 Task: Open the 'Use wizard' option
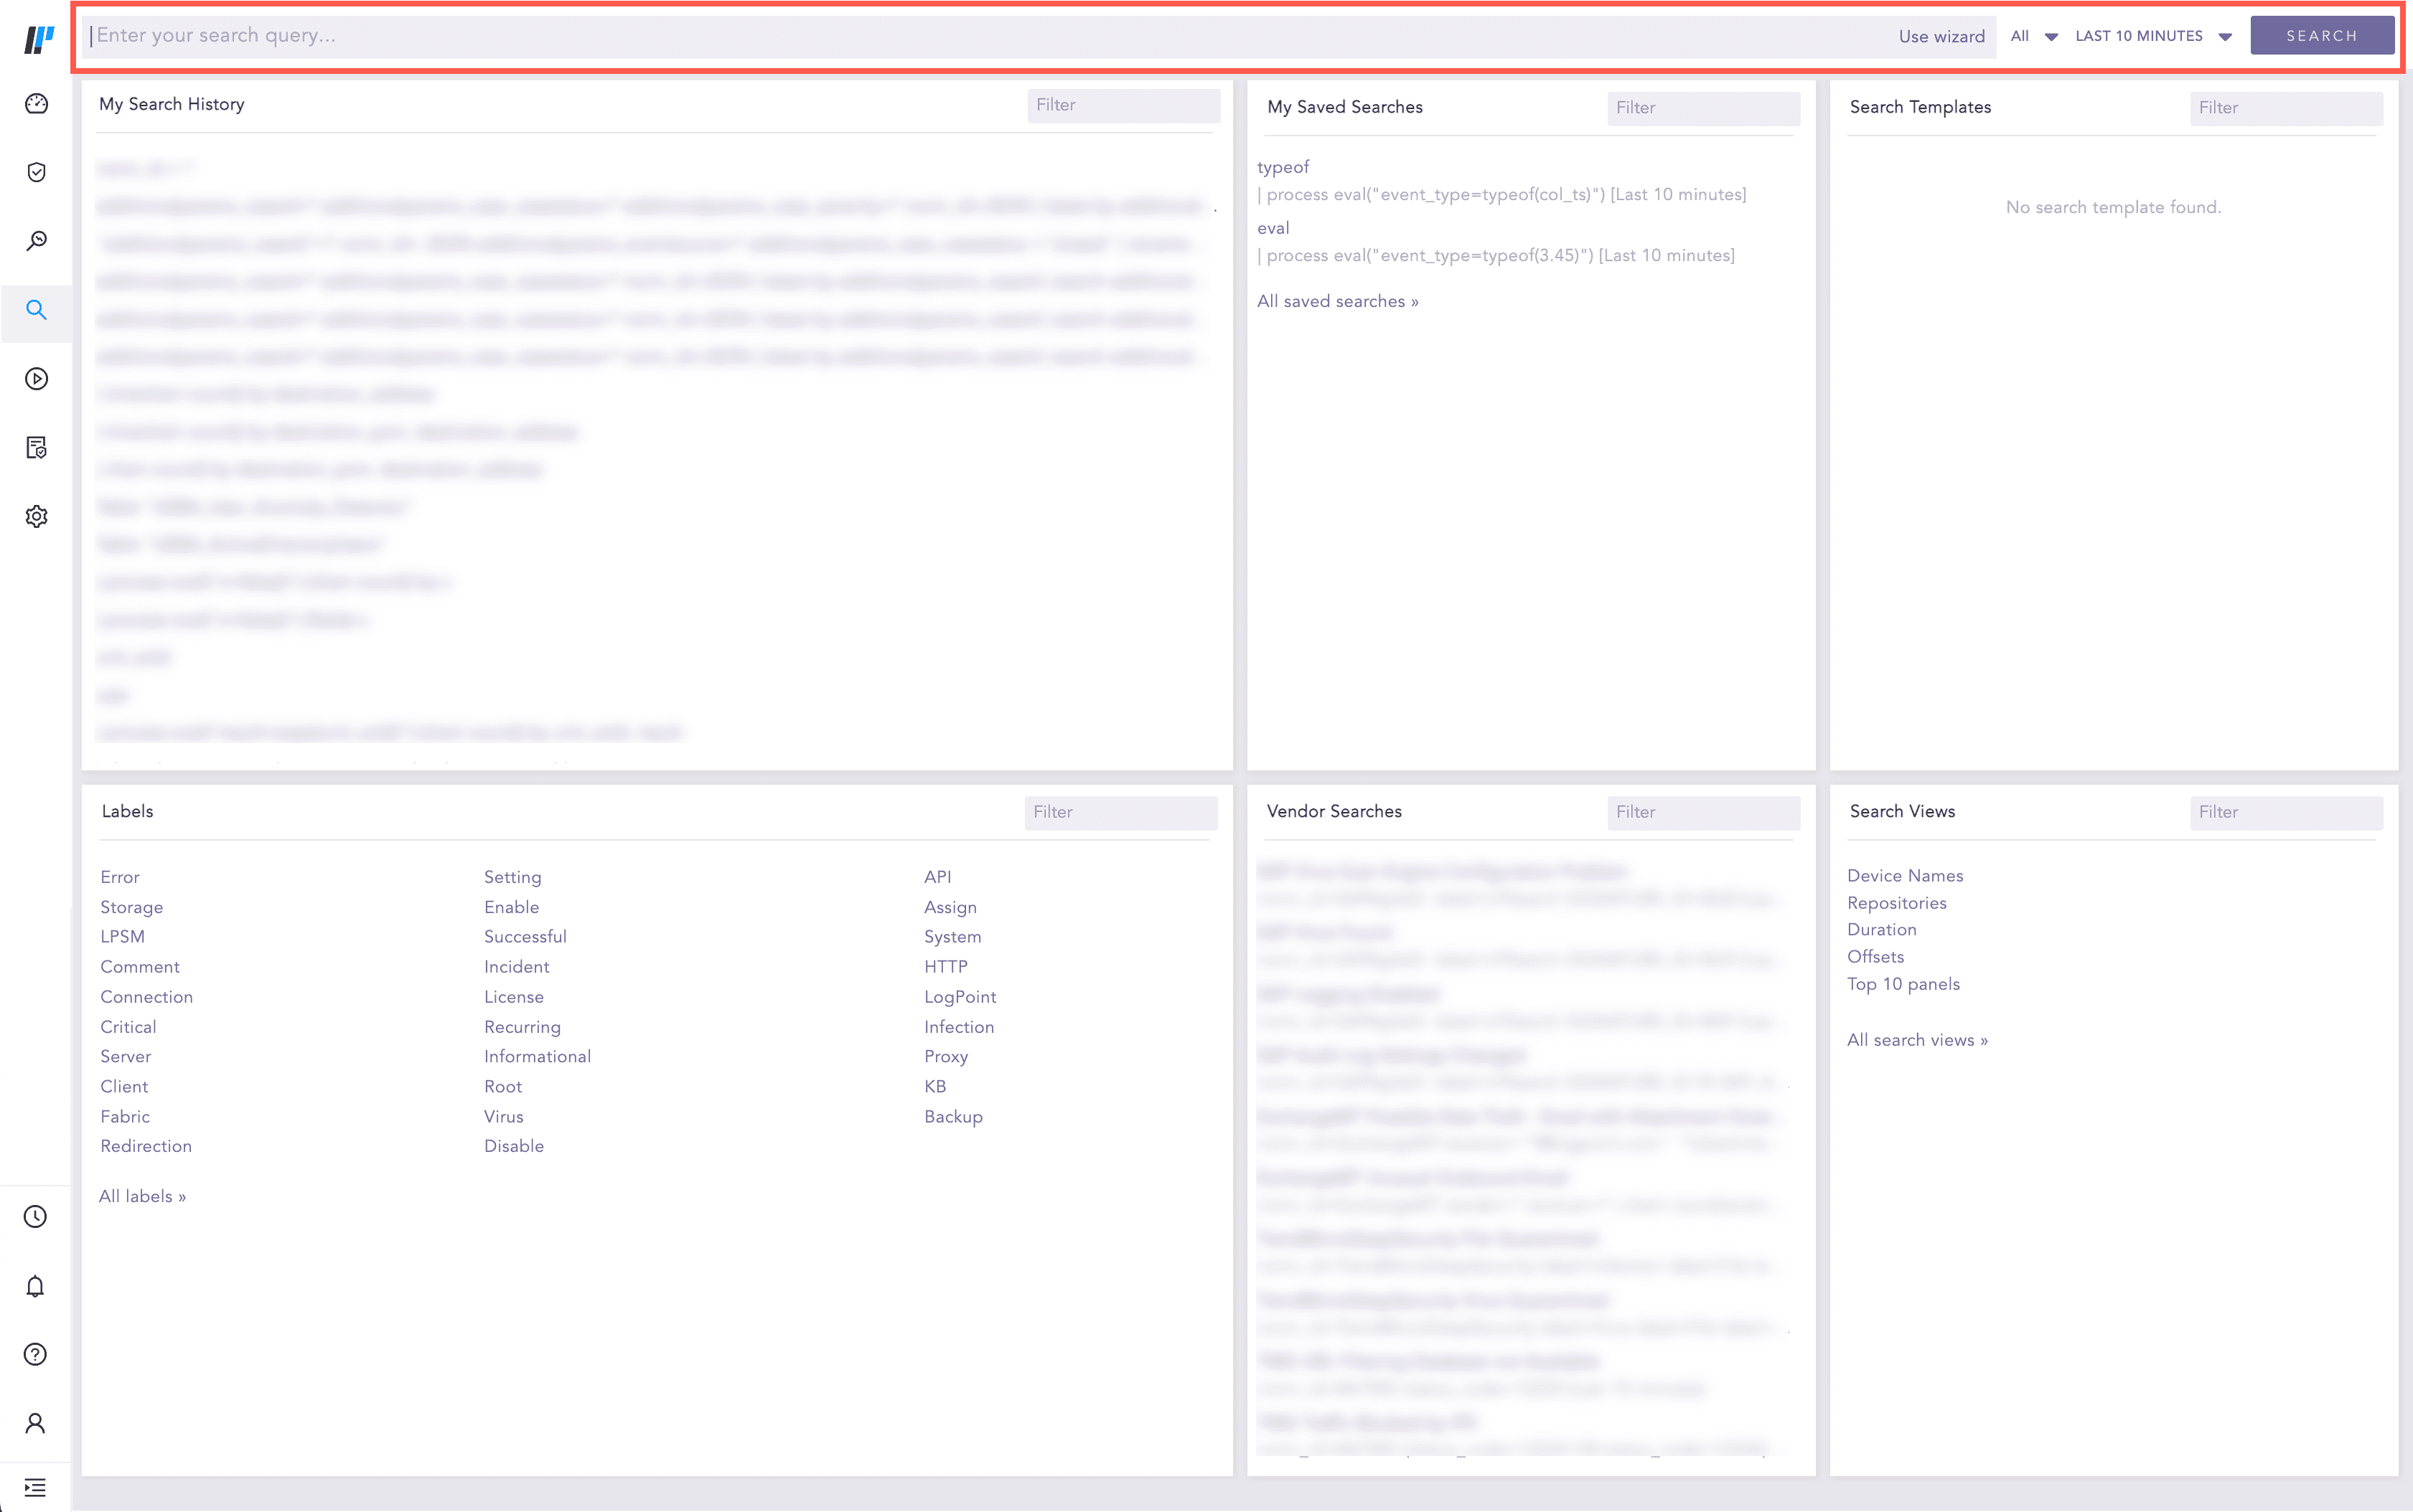pos(1941,36)
